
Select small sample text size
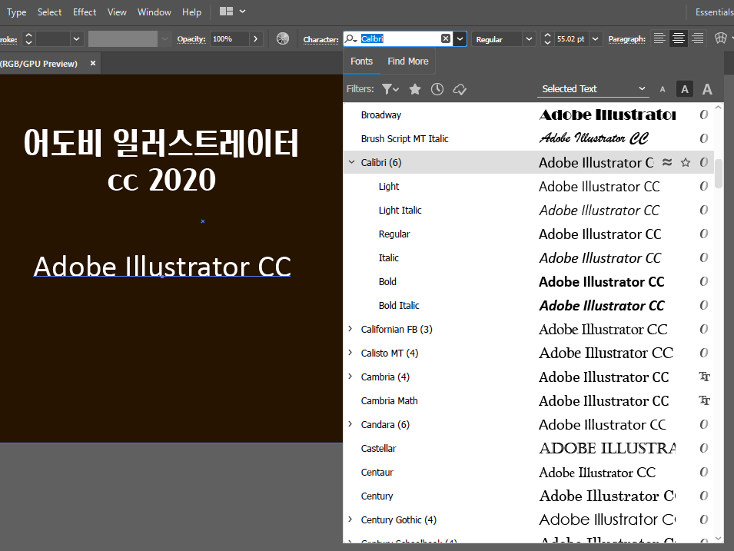[x=663, y=89]
